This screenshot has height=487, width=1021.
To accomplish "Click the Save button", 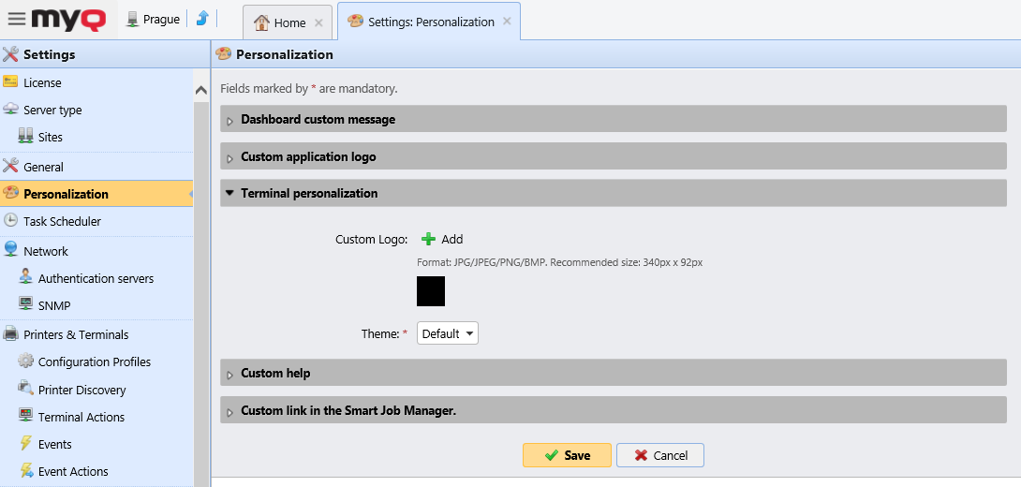I will pyautogui.click(x=567, y=455).
